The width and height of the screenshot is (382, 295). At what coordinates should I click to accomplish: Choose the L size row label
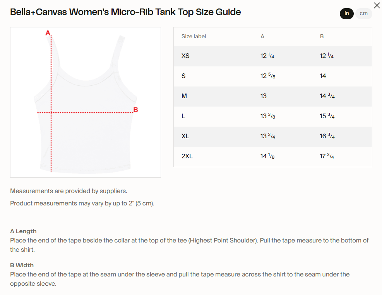coord(183,116)
